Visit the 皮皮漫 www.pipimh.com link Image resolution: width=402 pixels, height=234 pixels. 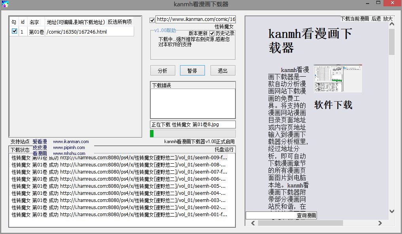[x=69, y=147]
